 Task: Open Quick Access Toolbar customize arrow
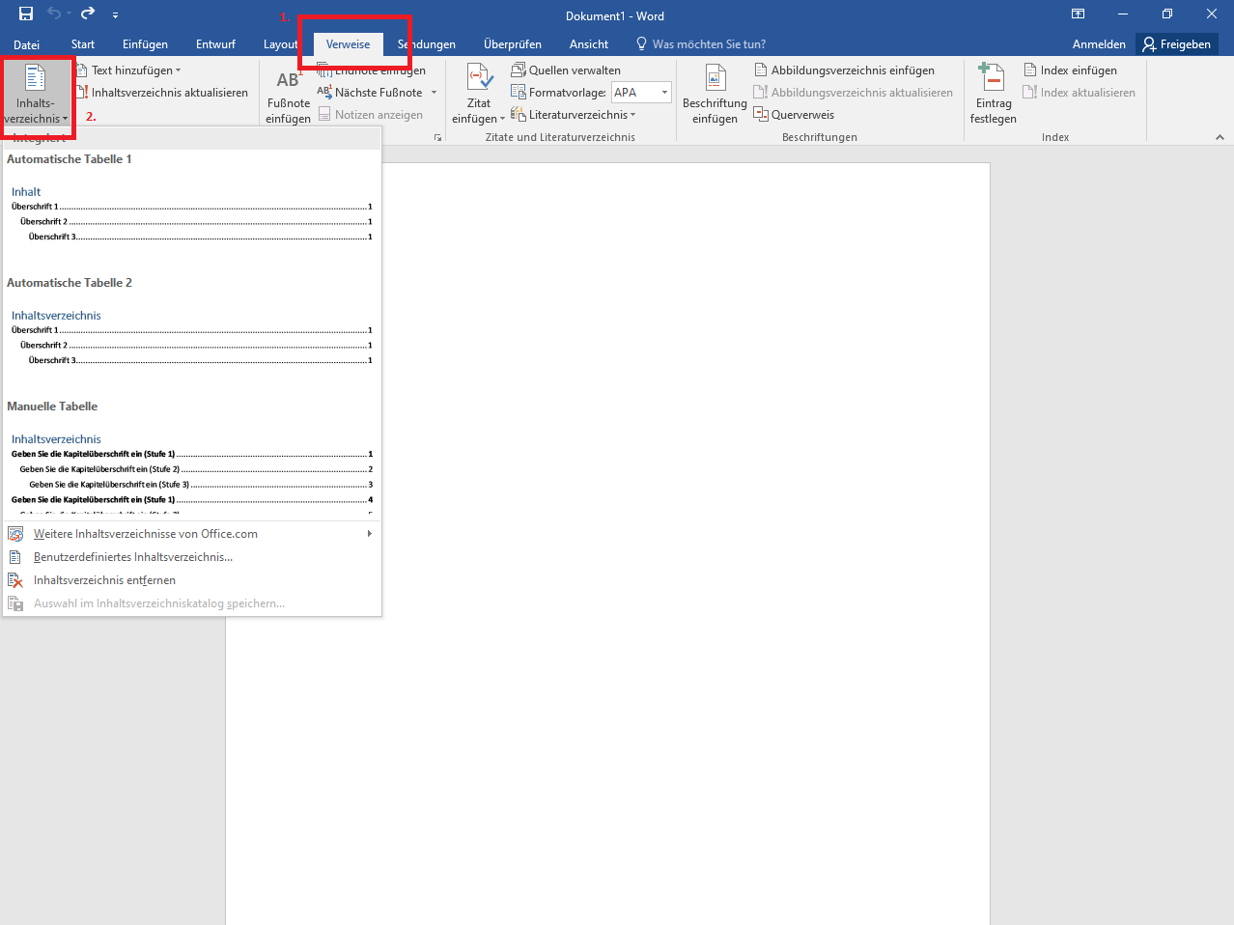[115, 14]
